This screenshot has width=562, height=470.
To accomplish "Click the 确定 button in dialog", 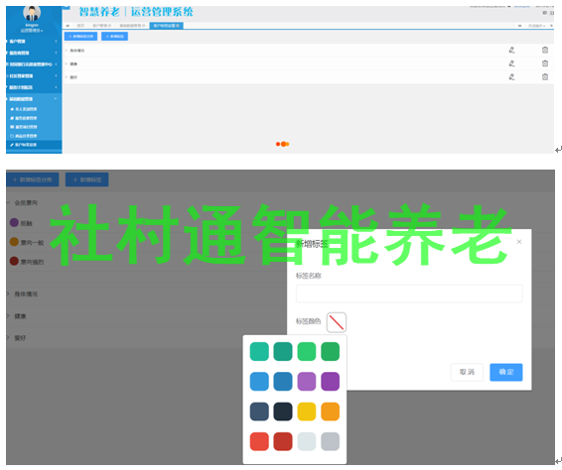I will (x=506, y=372).
